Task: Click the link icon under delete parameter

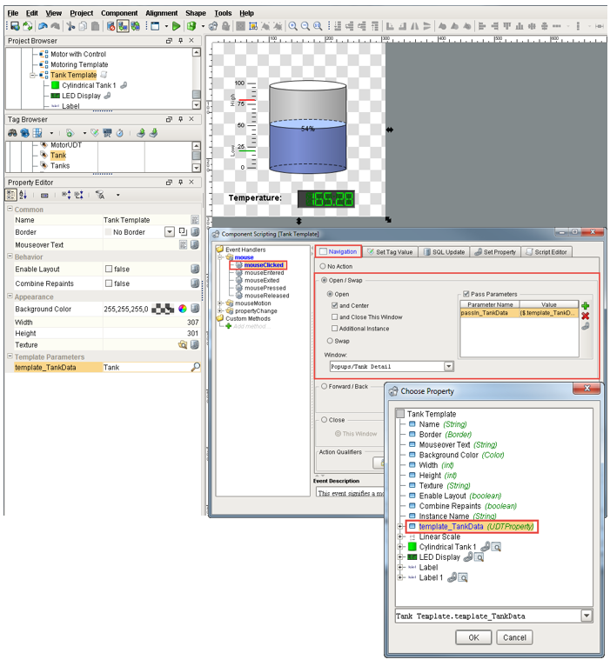Action: click(586, 326)
